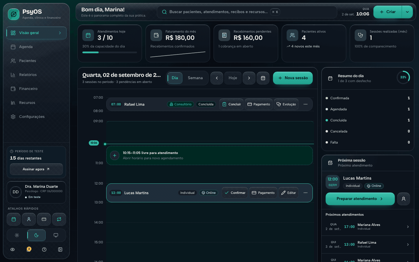Click the Próxima sessão clock icon

(x=330, y=163)
